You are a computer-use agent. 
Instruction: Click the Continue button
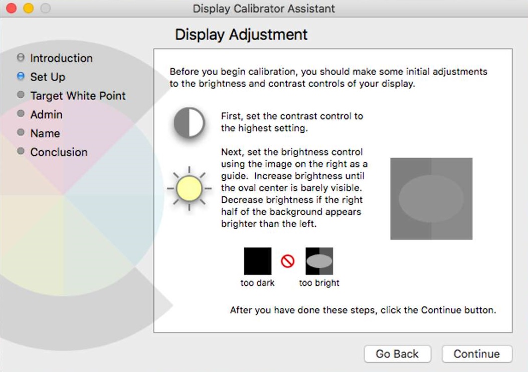(x=477, y=354)
